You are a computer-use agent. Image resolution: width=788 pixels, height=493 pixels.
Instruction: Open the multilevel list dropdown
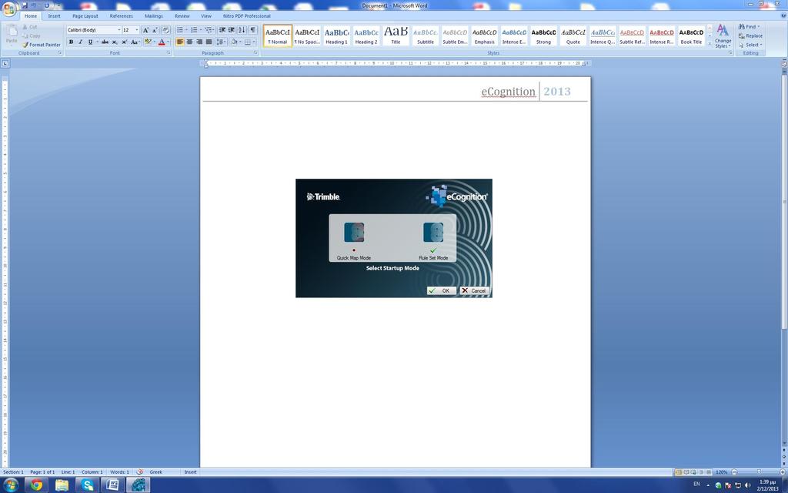tap(209, 30)
